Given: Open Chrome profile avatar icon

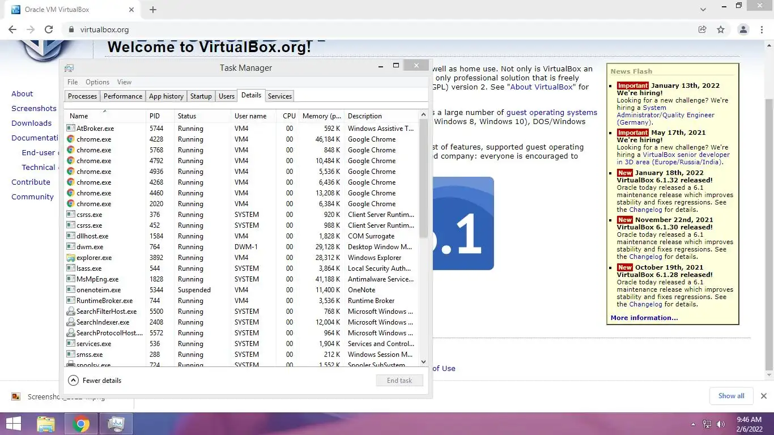Looking at the screenshot, I should [743, 29].
